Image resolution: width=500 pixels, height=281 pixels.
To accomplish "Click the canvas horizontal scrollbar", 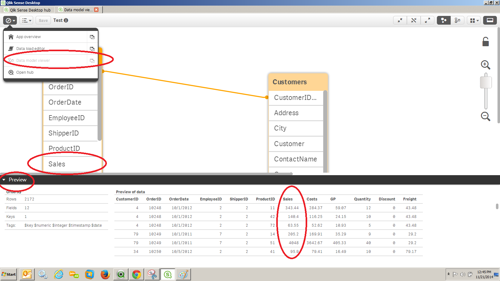I will (146, 174).
